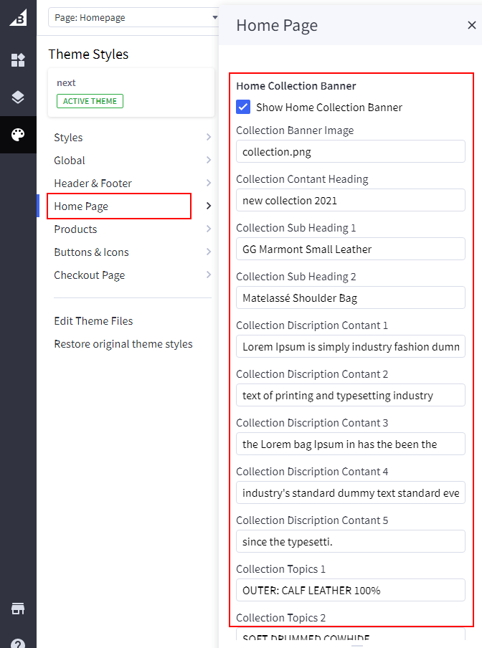
Task: Open the layers icon in left sidebar
Action: (18, 97)
